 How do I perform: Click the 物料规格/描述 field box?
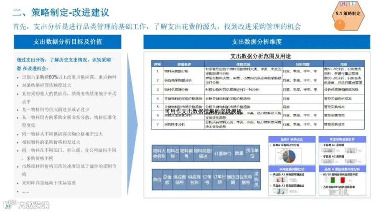coord(203,153)
